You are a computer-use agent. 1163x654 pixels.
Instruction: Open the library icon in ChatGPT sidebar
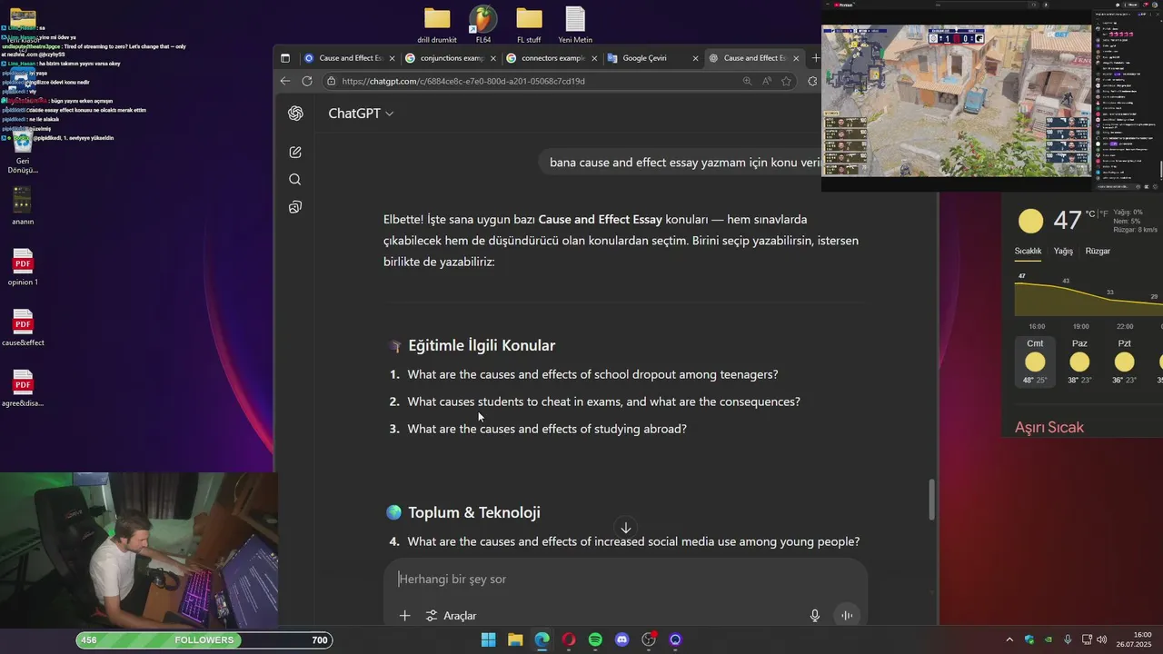tap(295, 207)
